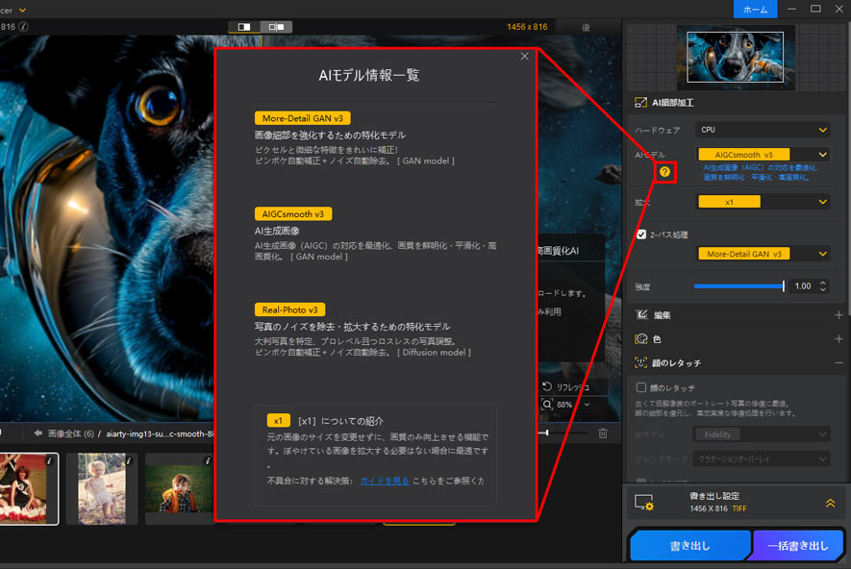The image size is (851, 569).
Task: Click the AIGCsmooth v3 model tag in popup
Action: click(293, 213)
